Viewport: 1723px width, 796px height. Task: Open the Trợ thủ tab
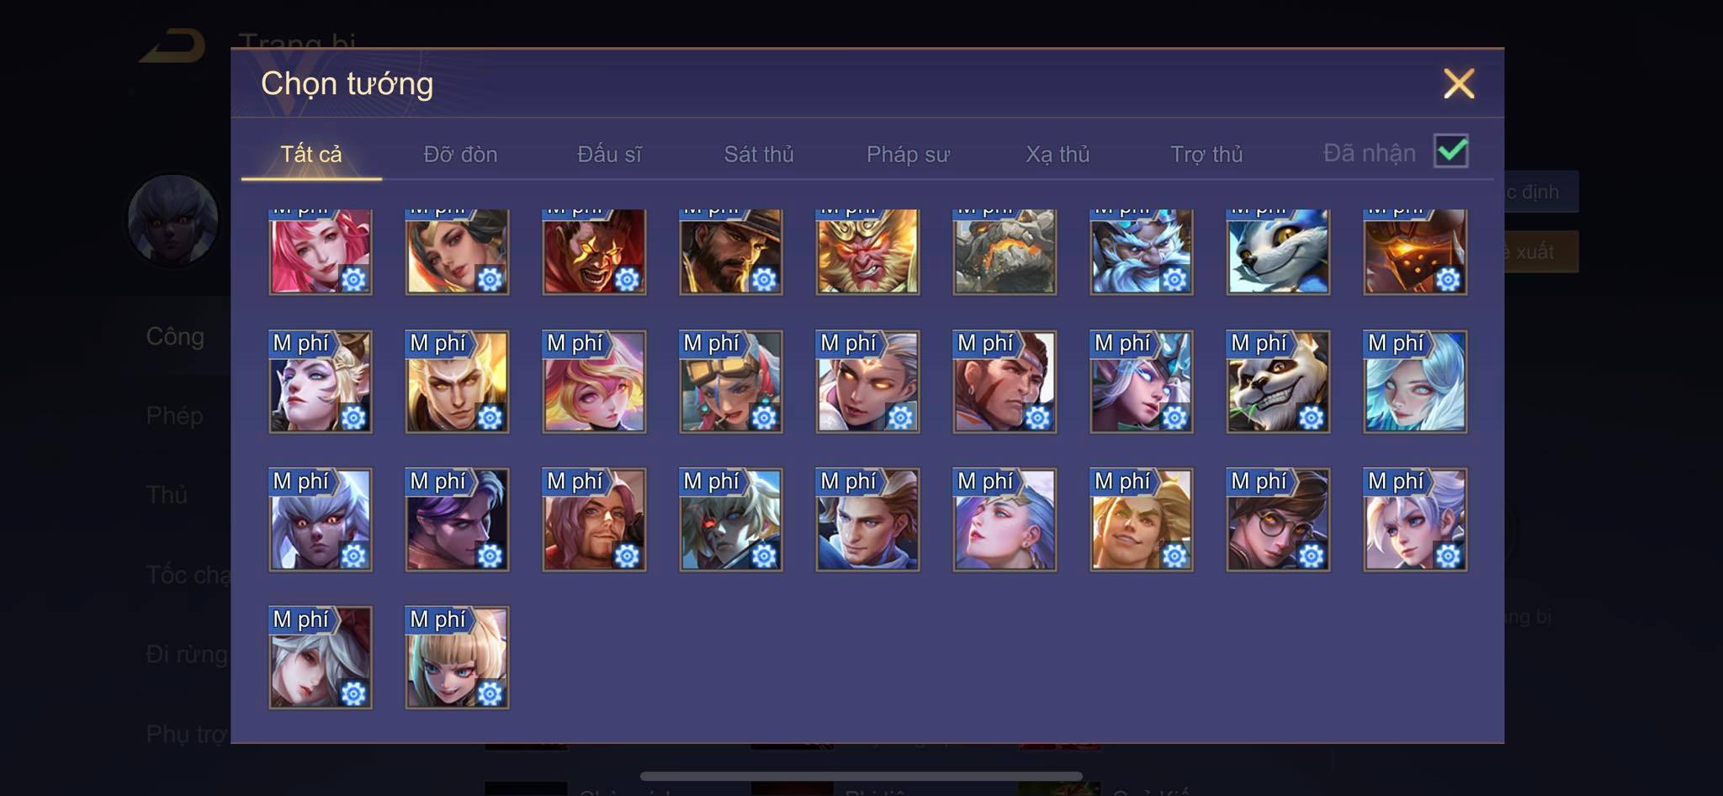[x=1206, y=154]
